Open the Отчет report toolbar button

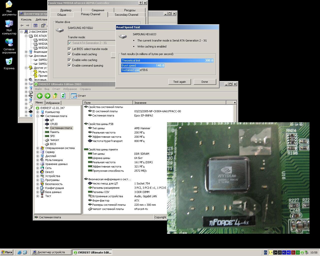78,96
